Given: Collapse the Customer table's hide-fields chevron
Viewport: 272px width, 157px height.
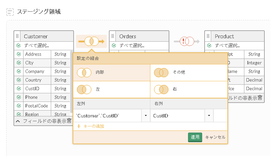Looking at the screenshot, I should coord(18,121).
